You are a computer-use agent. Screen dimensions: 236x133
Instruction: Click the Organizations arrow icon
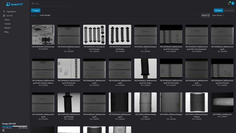pyautogui.click(x=4, y=12)
